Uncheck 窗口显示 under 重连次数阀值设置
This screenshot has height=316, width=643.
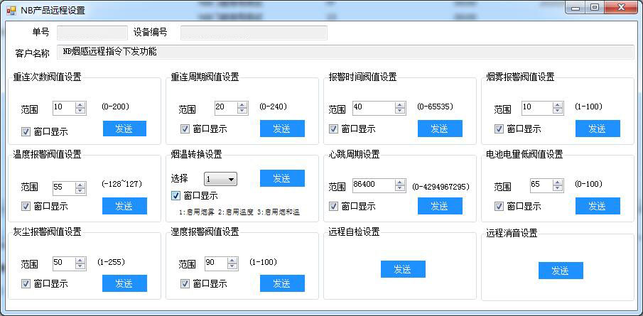[x=26, y=131]
